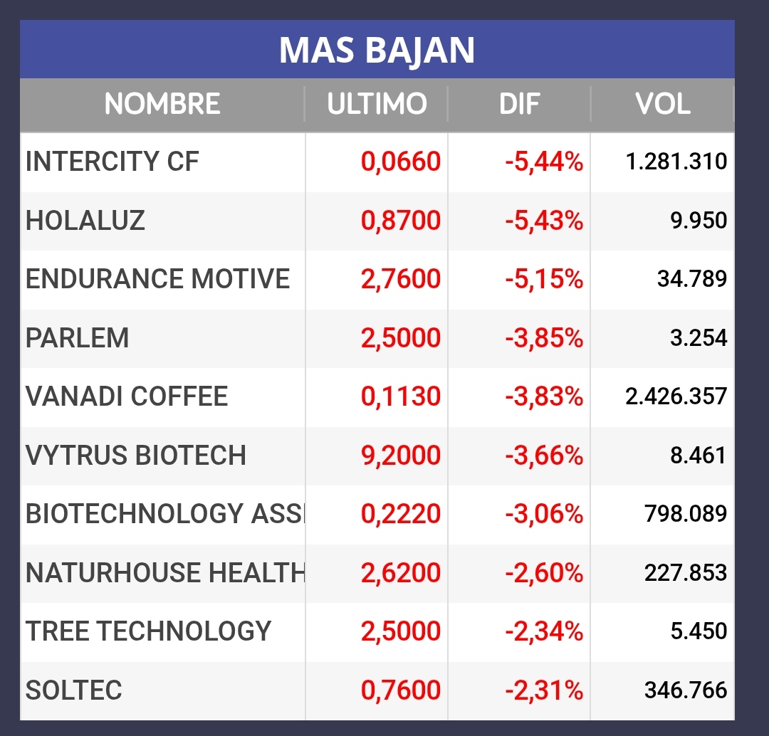
Task: Open VYTRUS BIOTECH details
Action: click(136, 456)
